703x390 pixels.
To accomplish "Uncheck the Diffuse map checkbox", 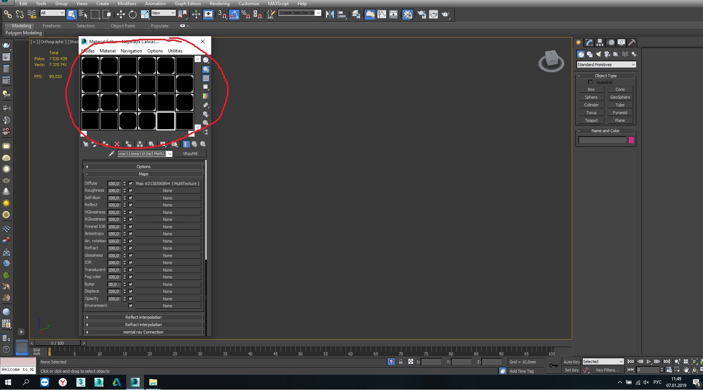I will (130, 184).
